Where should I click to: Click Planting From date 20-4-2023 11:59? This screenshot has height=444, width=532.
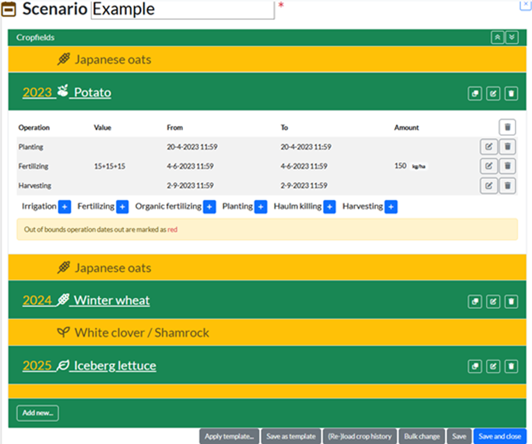click(x=192, y=147)
